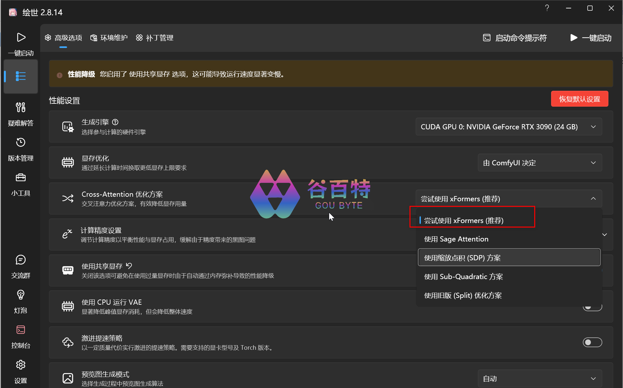Expand the 生成引擎 GPU dropdown
The width and height of the screenshot is (623, 388).
tap(508, 127)
